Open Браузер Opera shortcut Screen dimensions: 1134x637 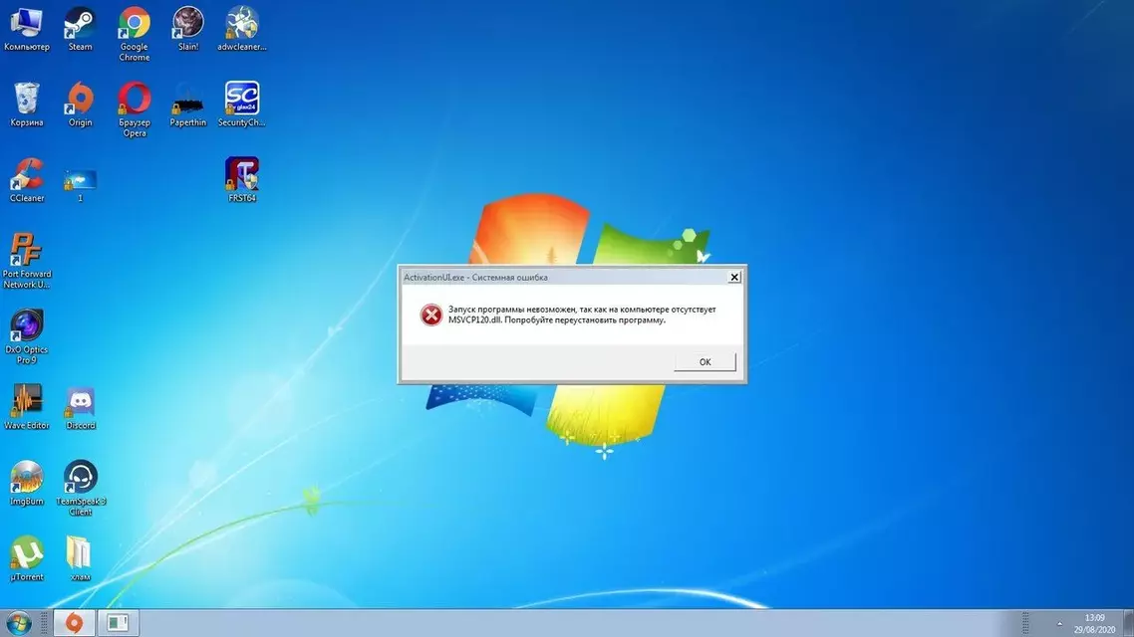tap(134, 109)
